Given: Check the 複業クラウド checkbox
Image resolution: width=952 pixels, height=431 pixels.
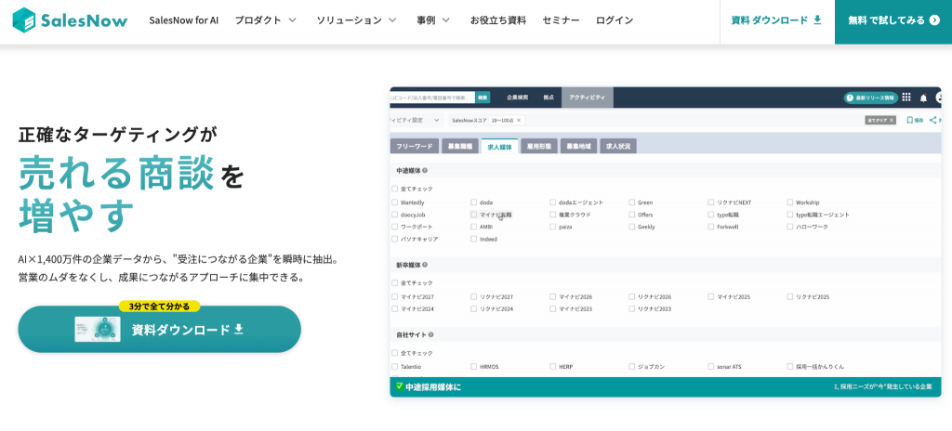Looking at the screenshot, I should (553, 215).
